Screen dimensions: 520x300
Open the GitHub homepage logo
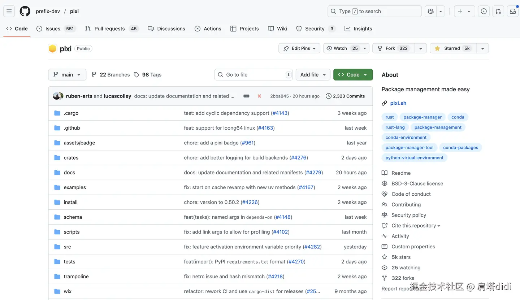(25, 11)
